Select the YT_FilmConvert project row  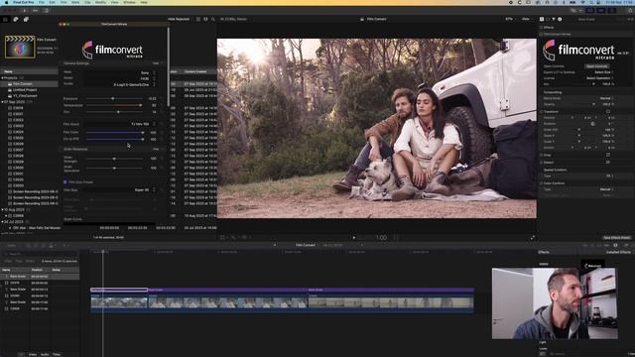coord(29,96)
